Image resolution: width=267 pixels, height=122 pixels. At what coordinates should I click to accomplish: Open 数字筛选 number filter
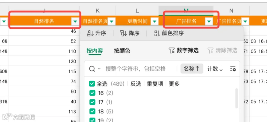(x=184, y=50)
